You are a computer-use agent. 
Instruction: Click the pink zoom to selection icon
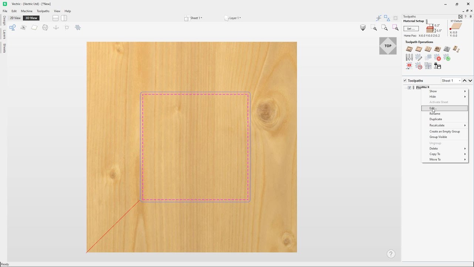point(395,28)
